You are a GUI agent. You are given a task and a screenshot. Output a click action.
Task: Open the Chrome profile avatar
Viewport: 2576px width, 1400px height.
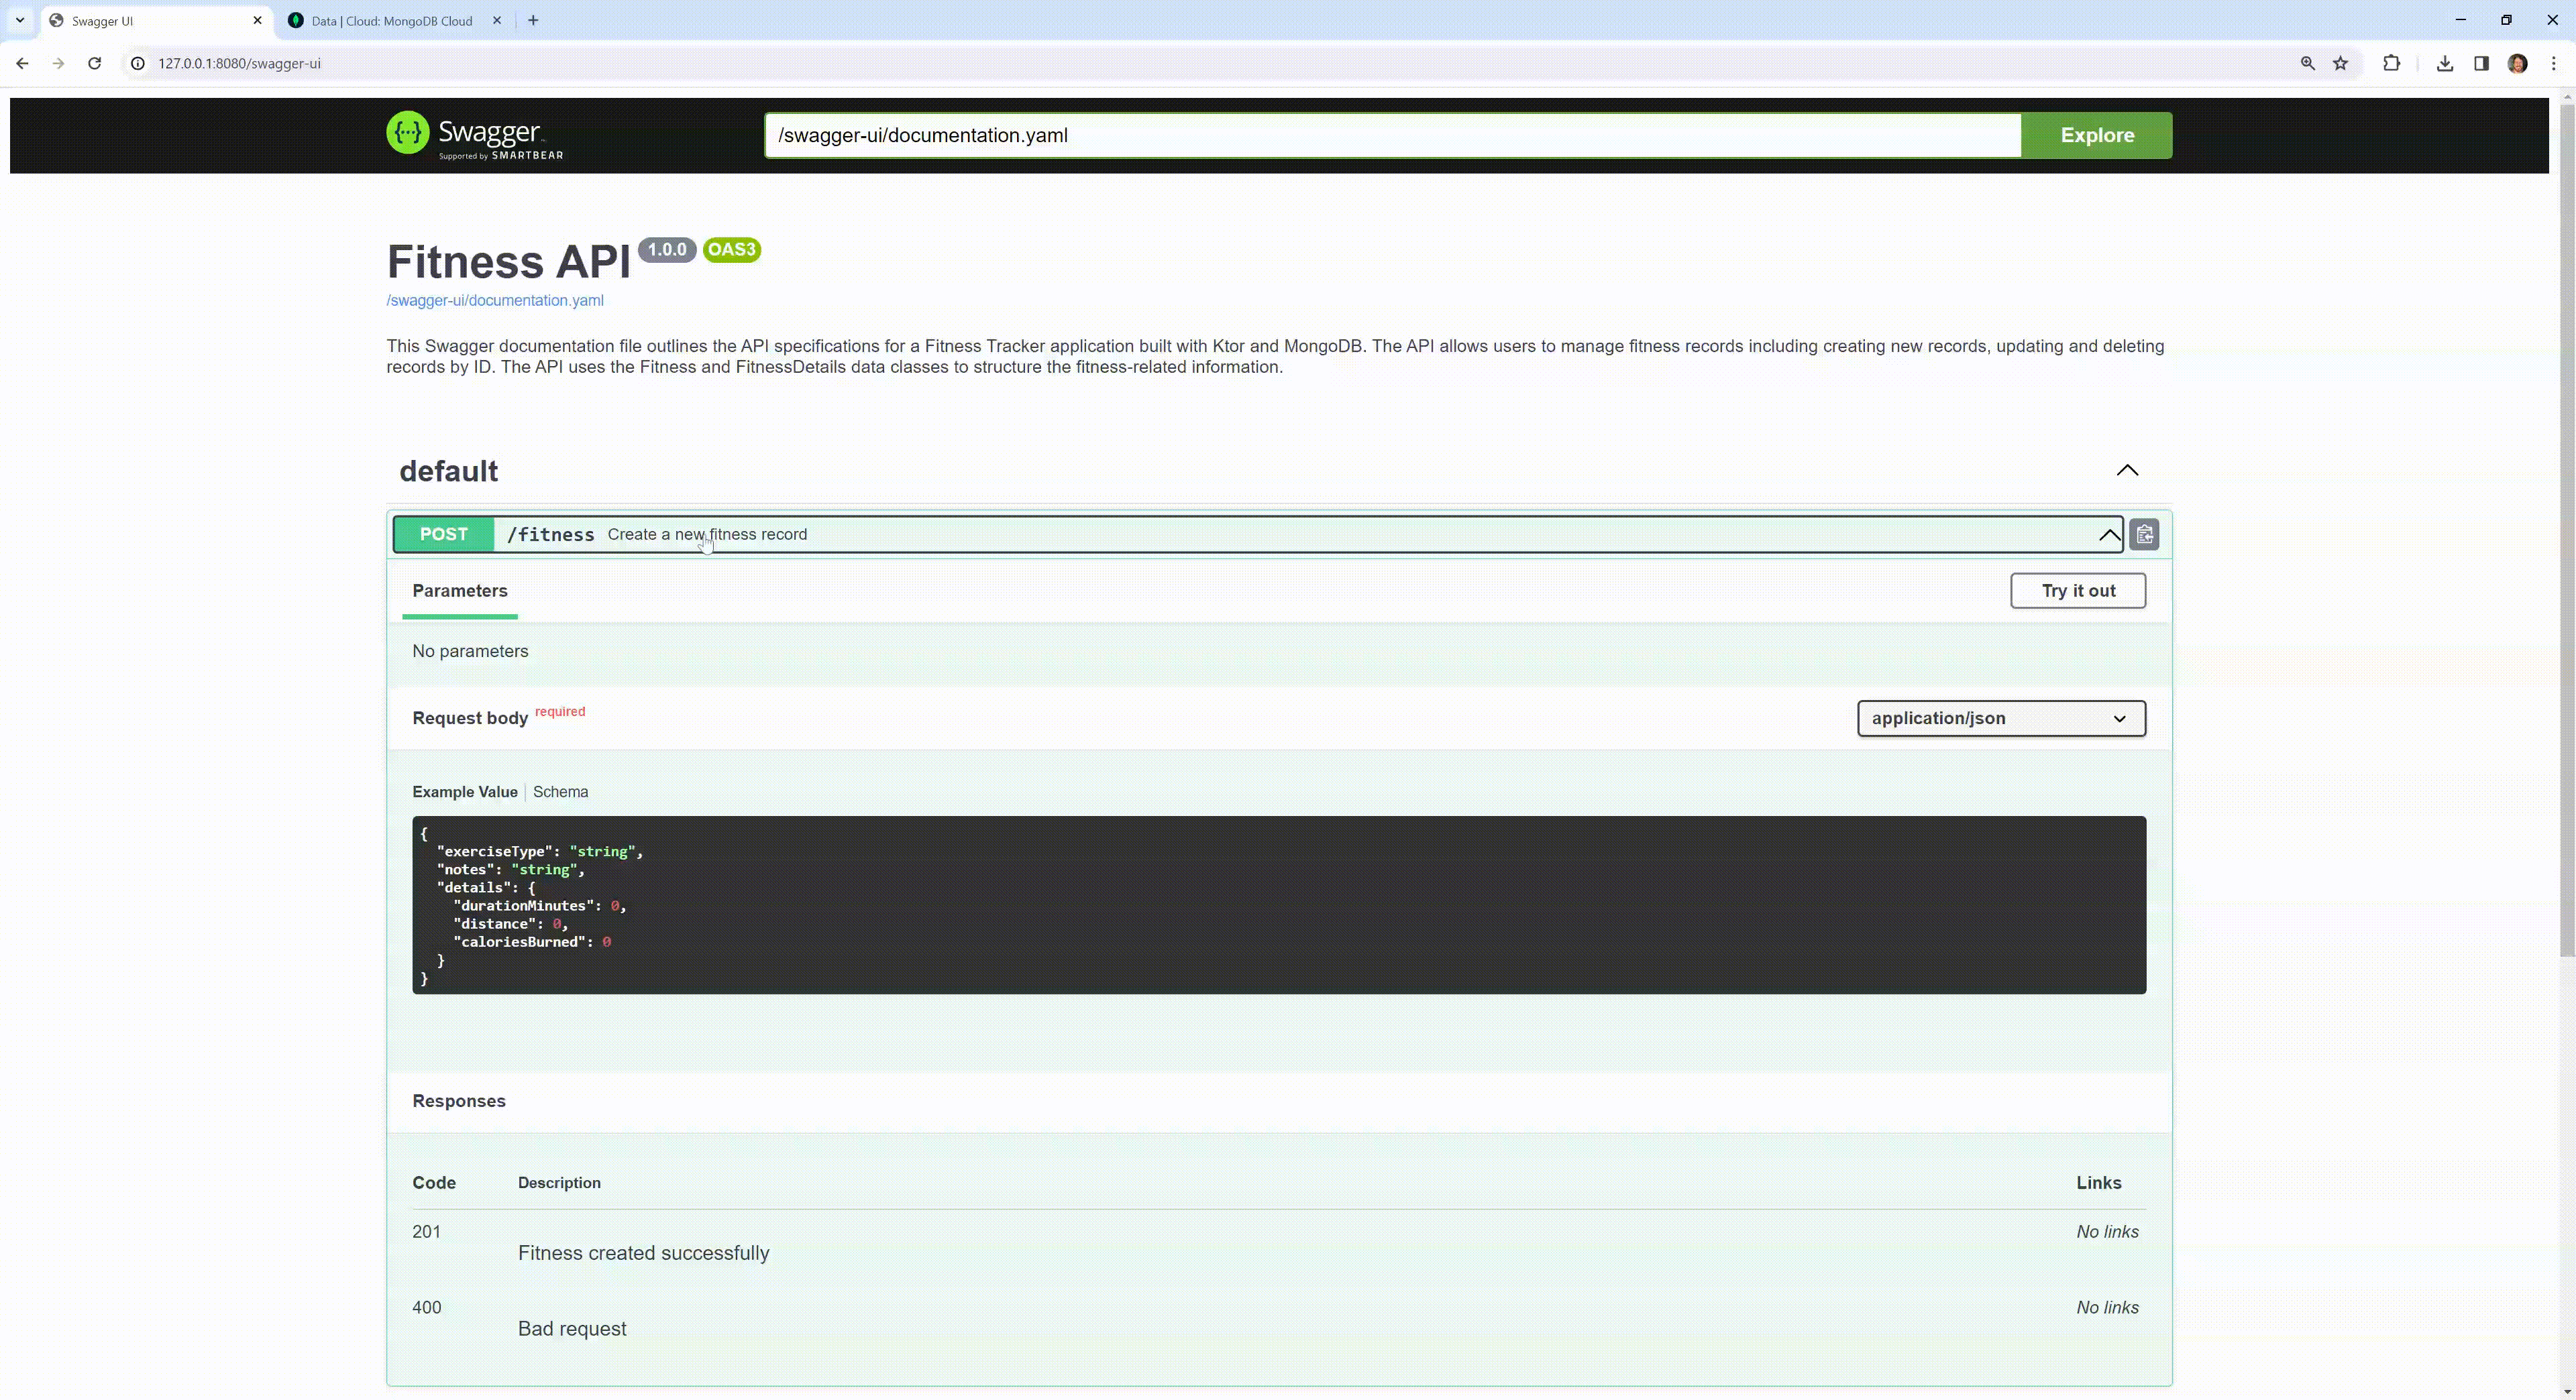[x=2517, y=63]
